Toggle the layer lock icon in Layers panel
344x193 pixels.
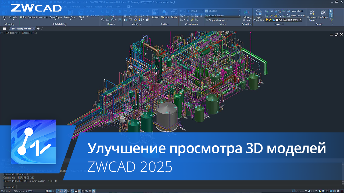click(x=274, y=20)
